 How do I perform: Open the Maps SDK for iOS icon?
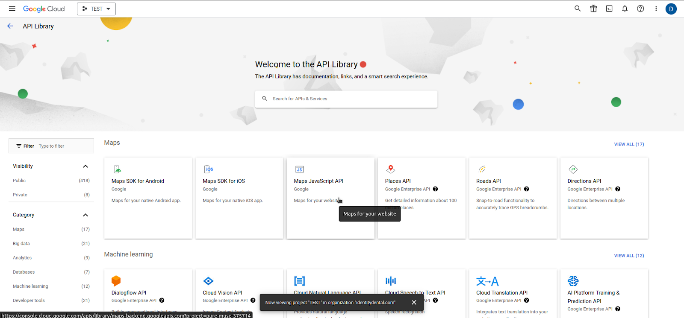coord(208,169)
